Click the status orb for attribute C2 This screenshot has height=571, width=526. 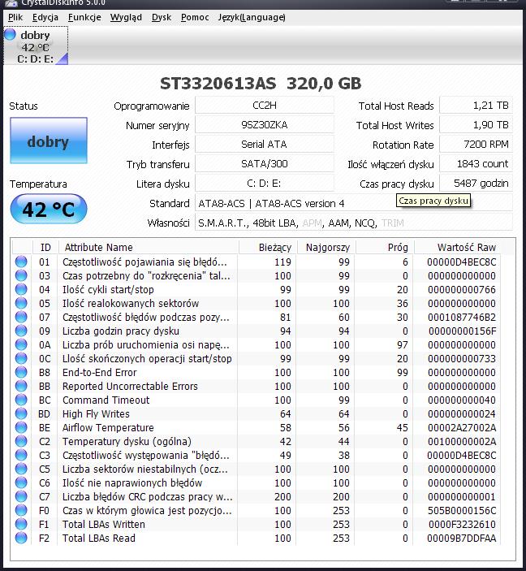[21, 441]
